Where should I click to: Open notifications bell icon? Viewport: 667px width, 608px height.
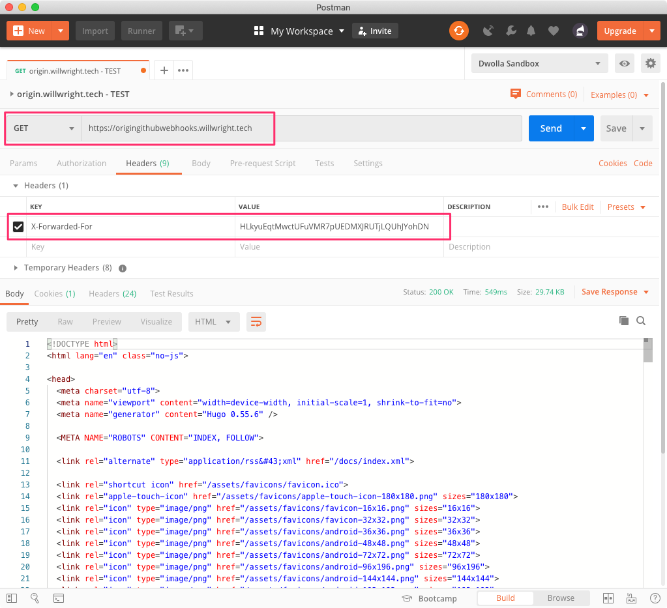click(531, 31)
